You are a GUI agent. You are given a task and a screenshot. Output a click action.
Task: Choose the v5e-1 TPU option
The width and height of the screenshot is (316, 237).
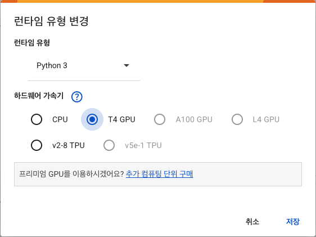pos(109,145)
